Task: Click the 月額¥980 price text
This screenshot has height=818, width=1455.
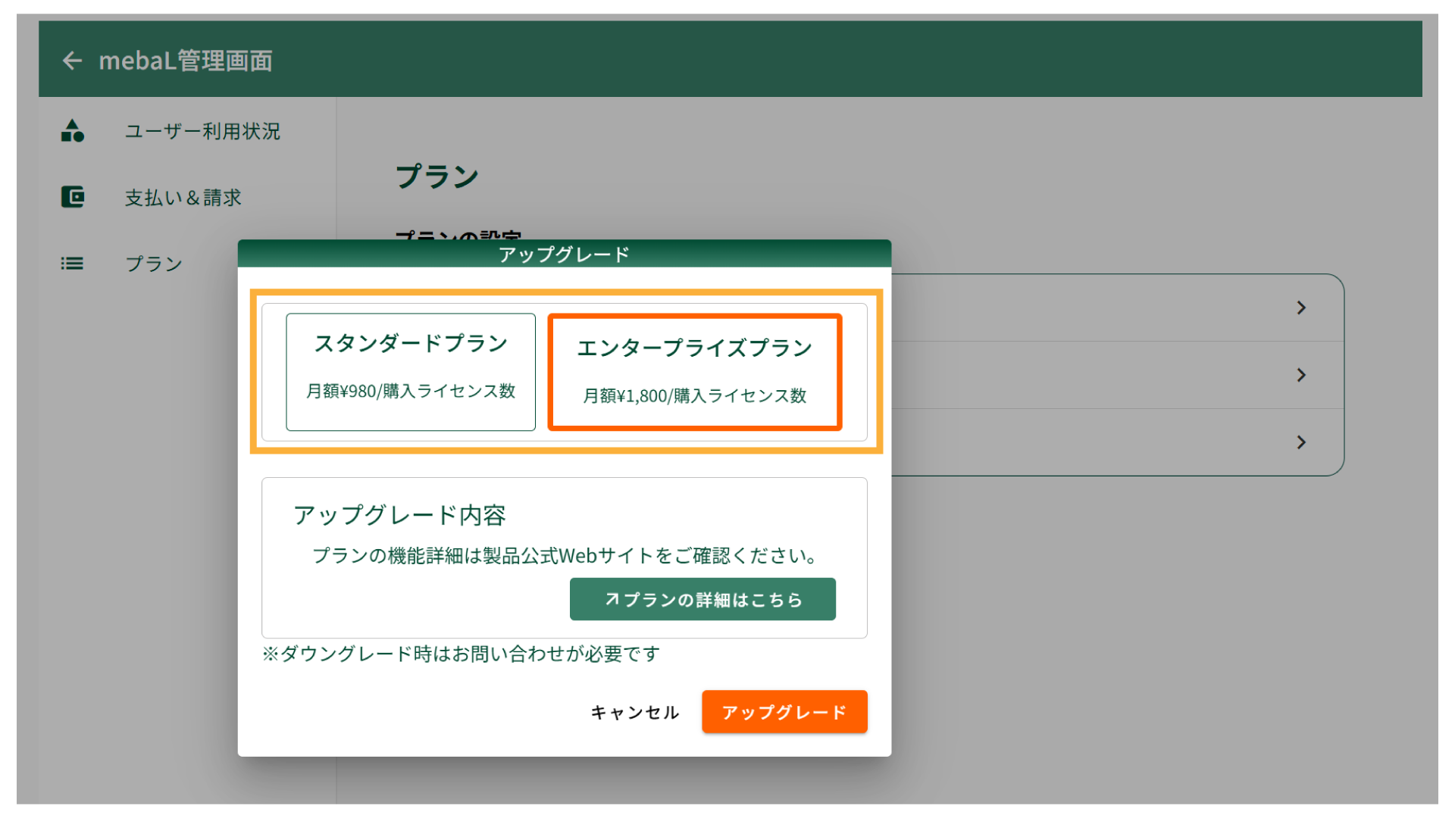Action: coord(410,391)
